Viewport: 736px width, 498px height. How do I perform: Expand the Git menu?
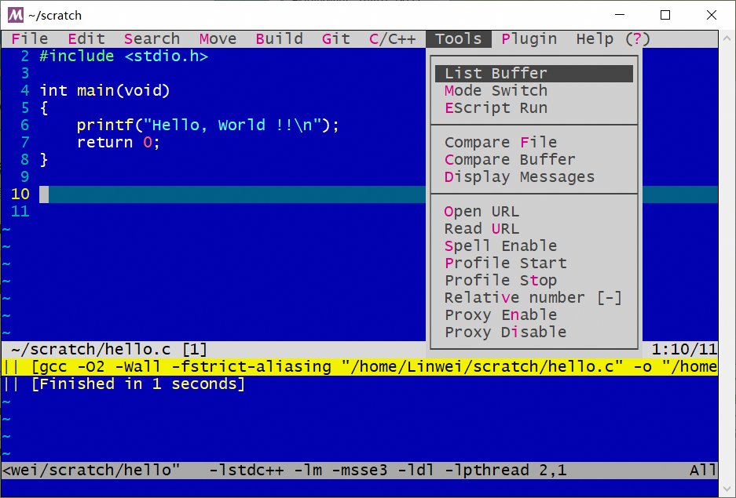point(335,38)
